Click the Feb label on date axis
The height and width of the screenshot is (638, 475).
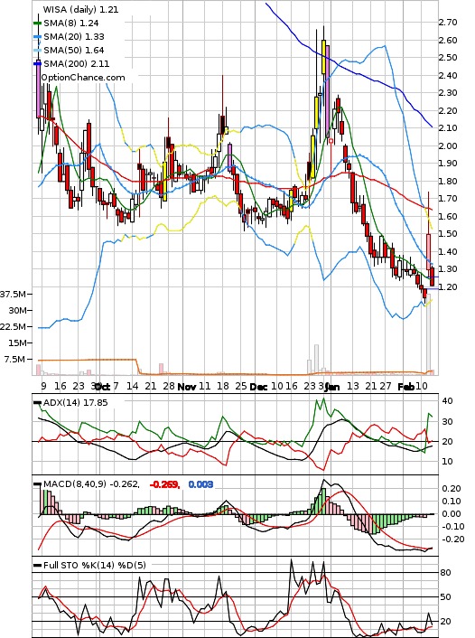405,387
